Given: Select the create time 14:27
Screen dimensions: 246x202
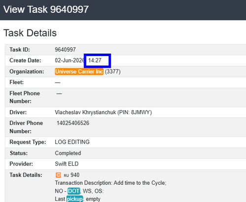Looking at the screenshot, I should point(95,60).
